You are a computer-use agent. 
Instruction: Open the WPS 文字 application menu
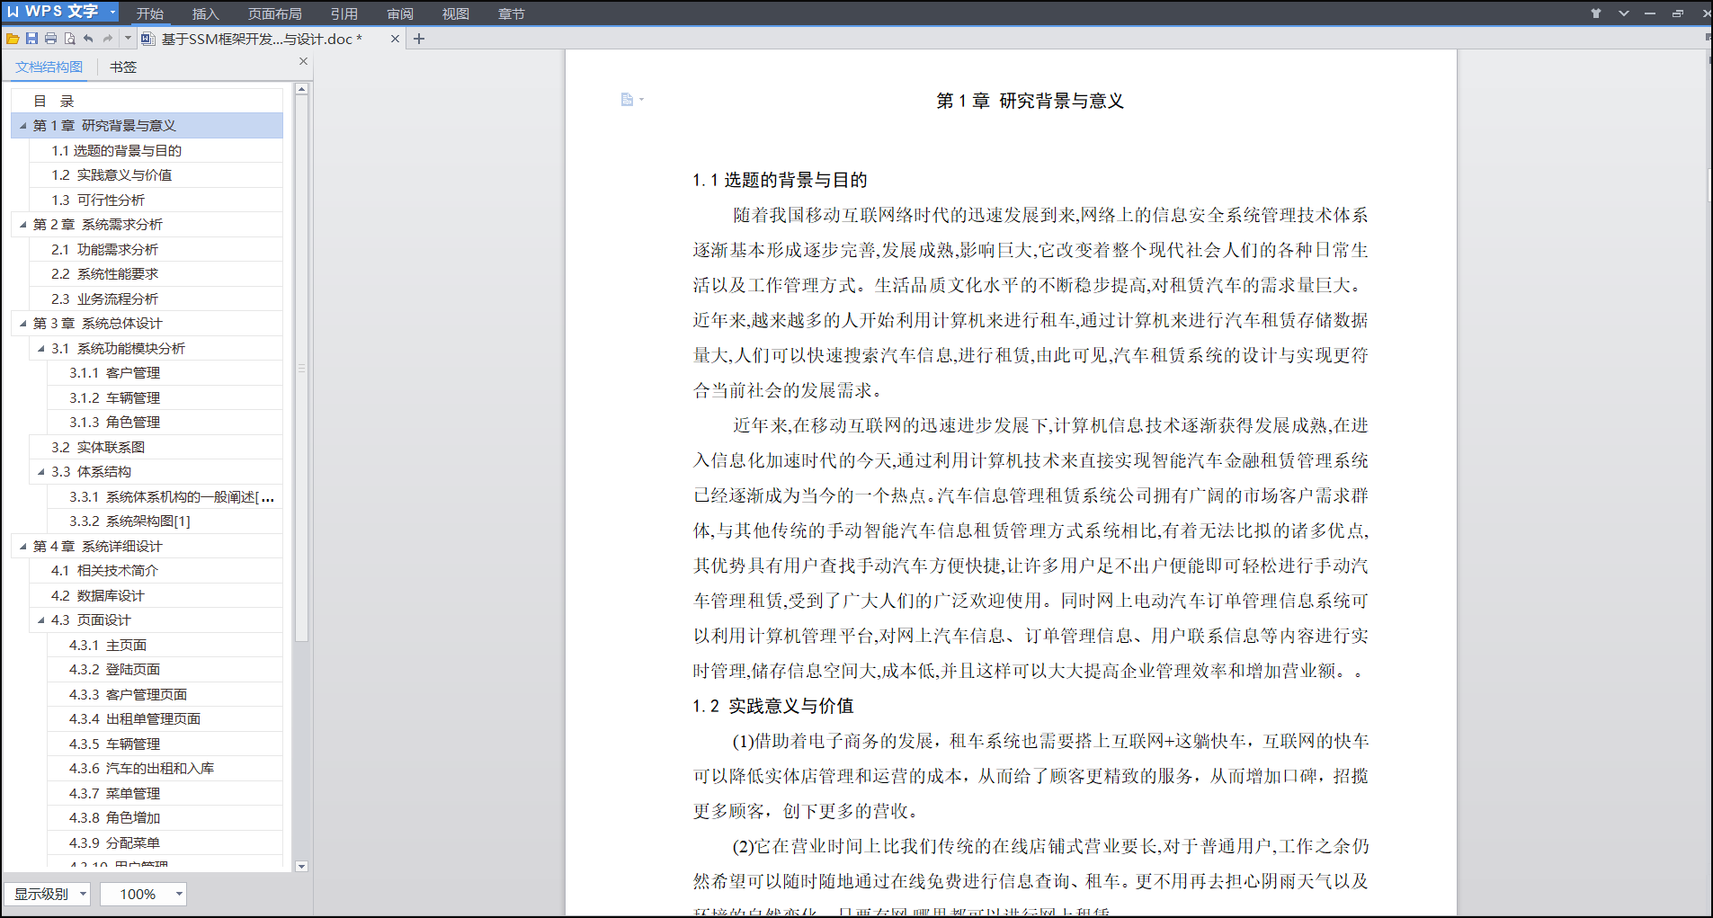point(60,12)
